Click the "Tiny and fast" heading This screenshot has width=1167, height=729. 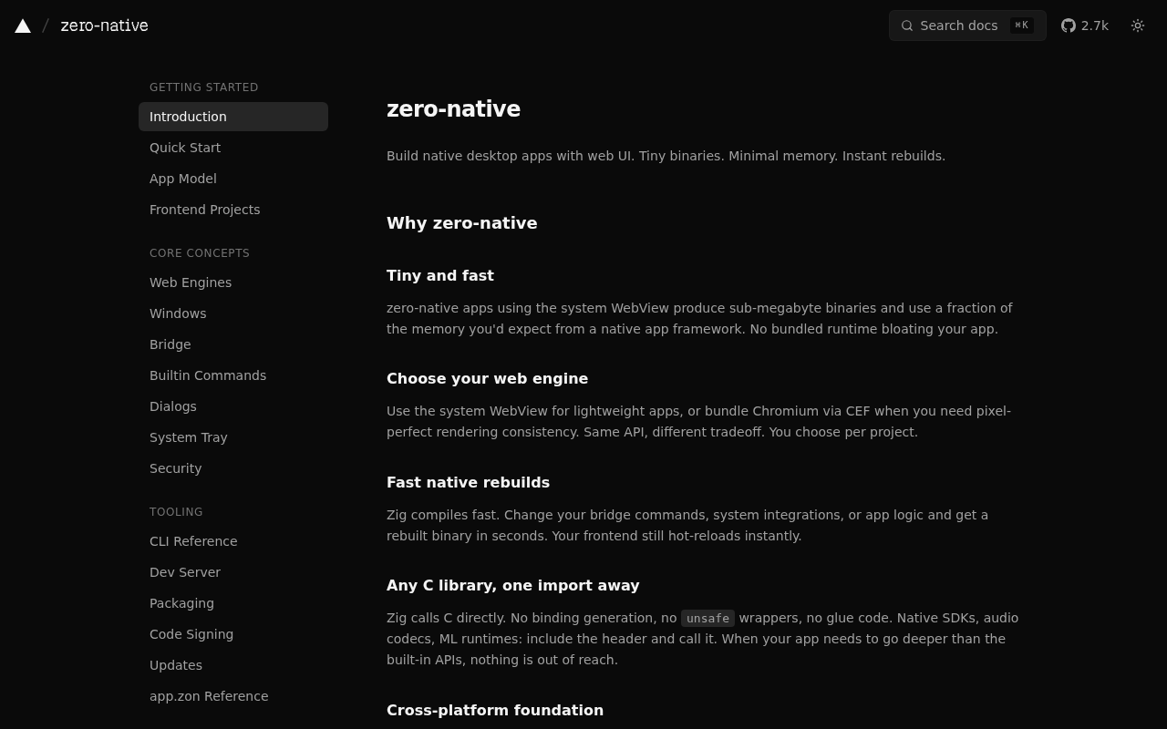(440, 275)
